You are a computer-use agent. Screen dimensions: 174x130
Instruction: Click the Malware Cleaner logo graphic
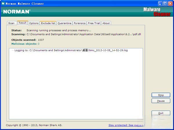[157, 12]
